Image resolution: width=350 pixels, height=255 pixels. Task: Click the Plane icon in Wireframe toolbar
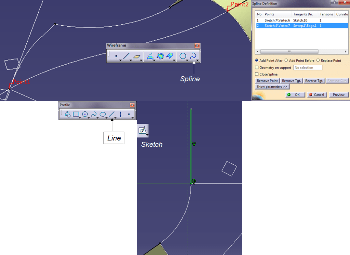click(137, 56)
